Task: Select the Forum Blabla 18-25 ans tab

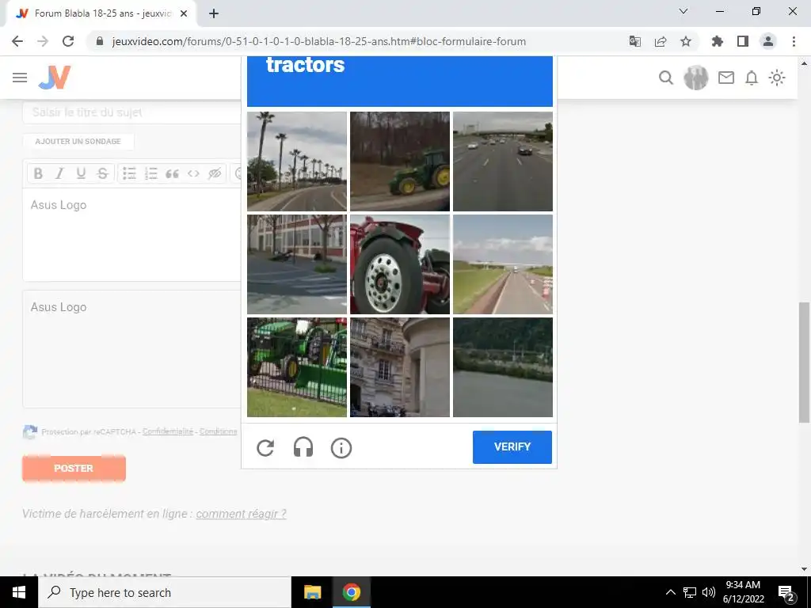Action: pyautogui.click(x=101, y=14)
